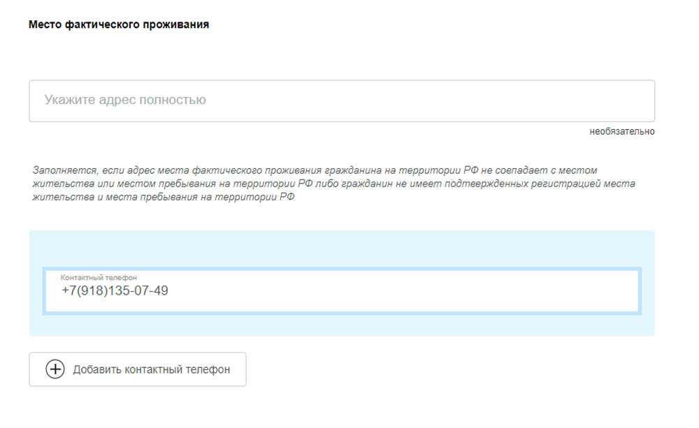The height and width of the screenshot is (428, 699).
Task: Focus the 'Укажите адрес полностью' address field
Action: click(x=341, y=101)
